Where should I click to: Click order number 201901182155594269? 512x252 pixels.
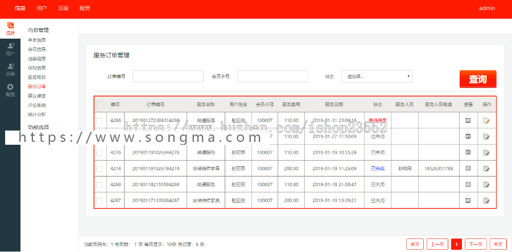pos(156,184)
